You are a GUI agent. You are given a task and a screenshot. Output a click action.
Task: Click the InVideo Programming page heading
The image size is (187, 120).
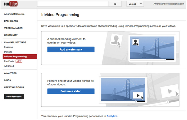tap(60, 15)
